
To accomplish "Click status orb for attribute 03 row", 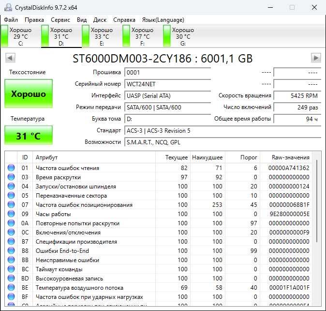I will [11, 177].
